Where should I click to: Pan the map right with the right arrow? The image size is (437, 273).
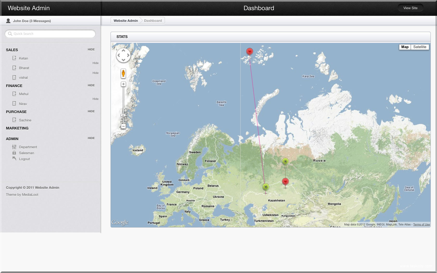pos(128,55)
